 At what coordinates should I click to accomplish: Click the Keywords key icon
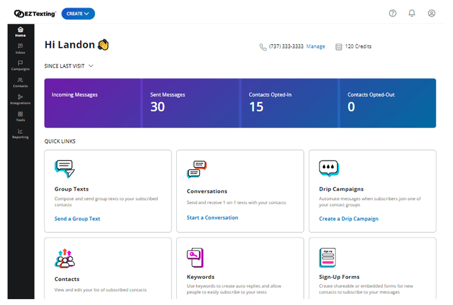(x=195, y=258)
